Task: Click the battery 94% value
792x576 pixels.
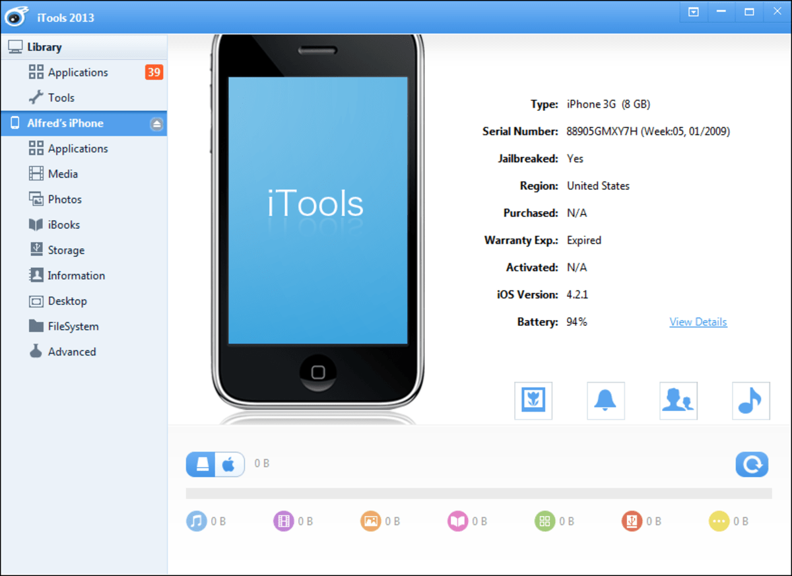Action: [x=577, y=322]
